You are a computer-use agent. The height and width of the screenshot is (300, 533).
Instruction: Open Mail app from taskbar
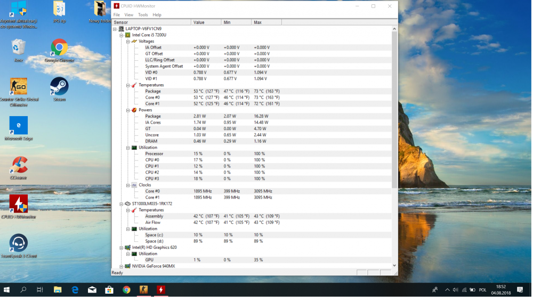click(x=92, y=290)
